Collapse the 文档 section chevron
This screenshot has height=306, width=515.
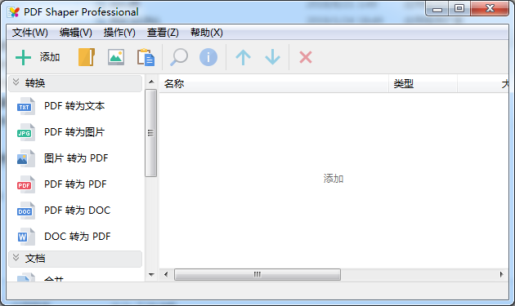[x=16, y=258]
